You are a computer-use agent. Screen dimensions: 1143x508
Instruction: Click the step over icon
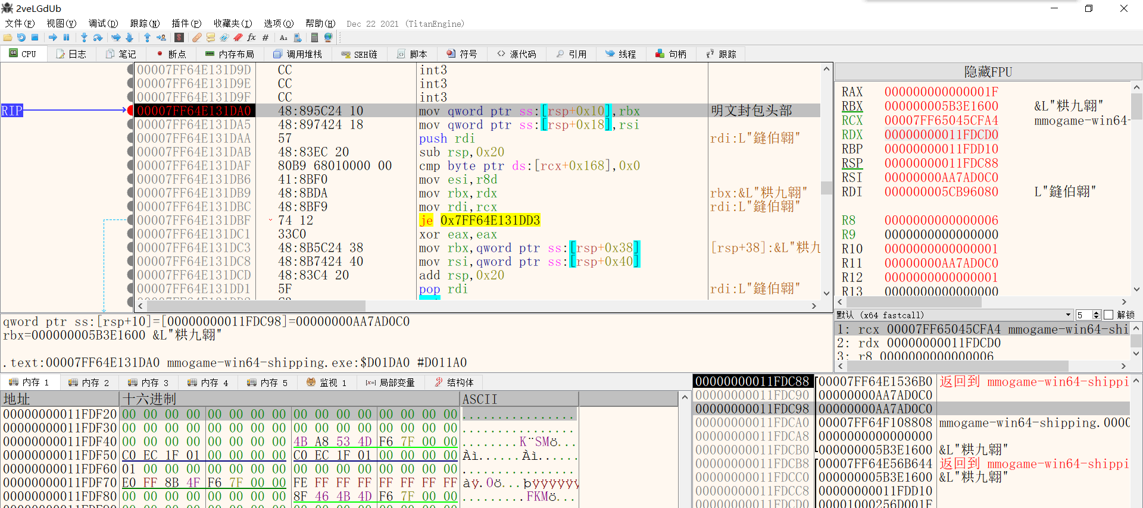point(98,37)
